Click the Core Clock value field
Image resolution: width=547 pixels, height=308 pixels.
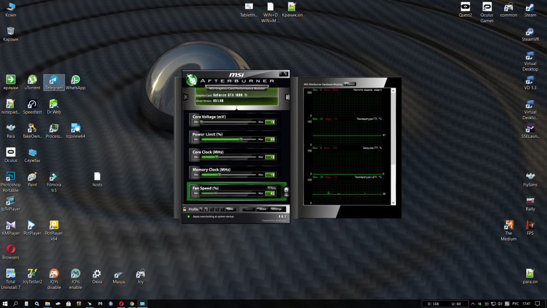point(270,157)
